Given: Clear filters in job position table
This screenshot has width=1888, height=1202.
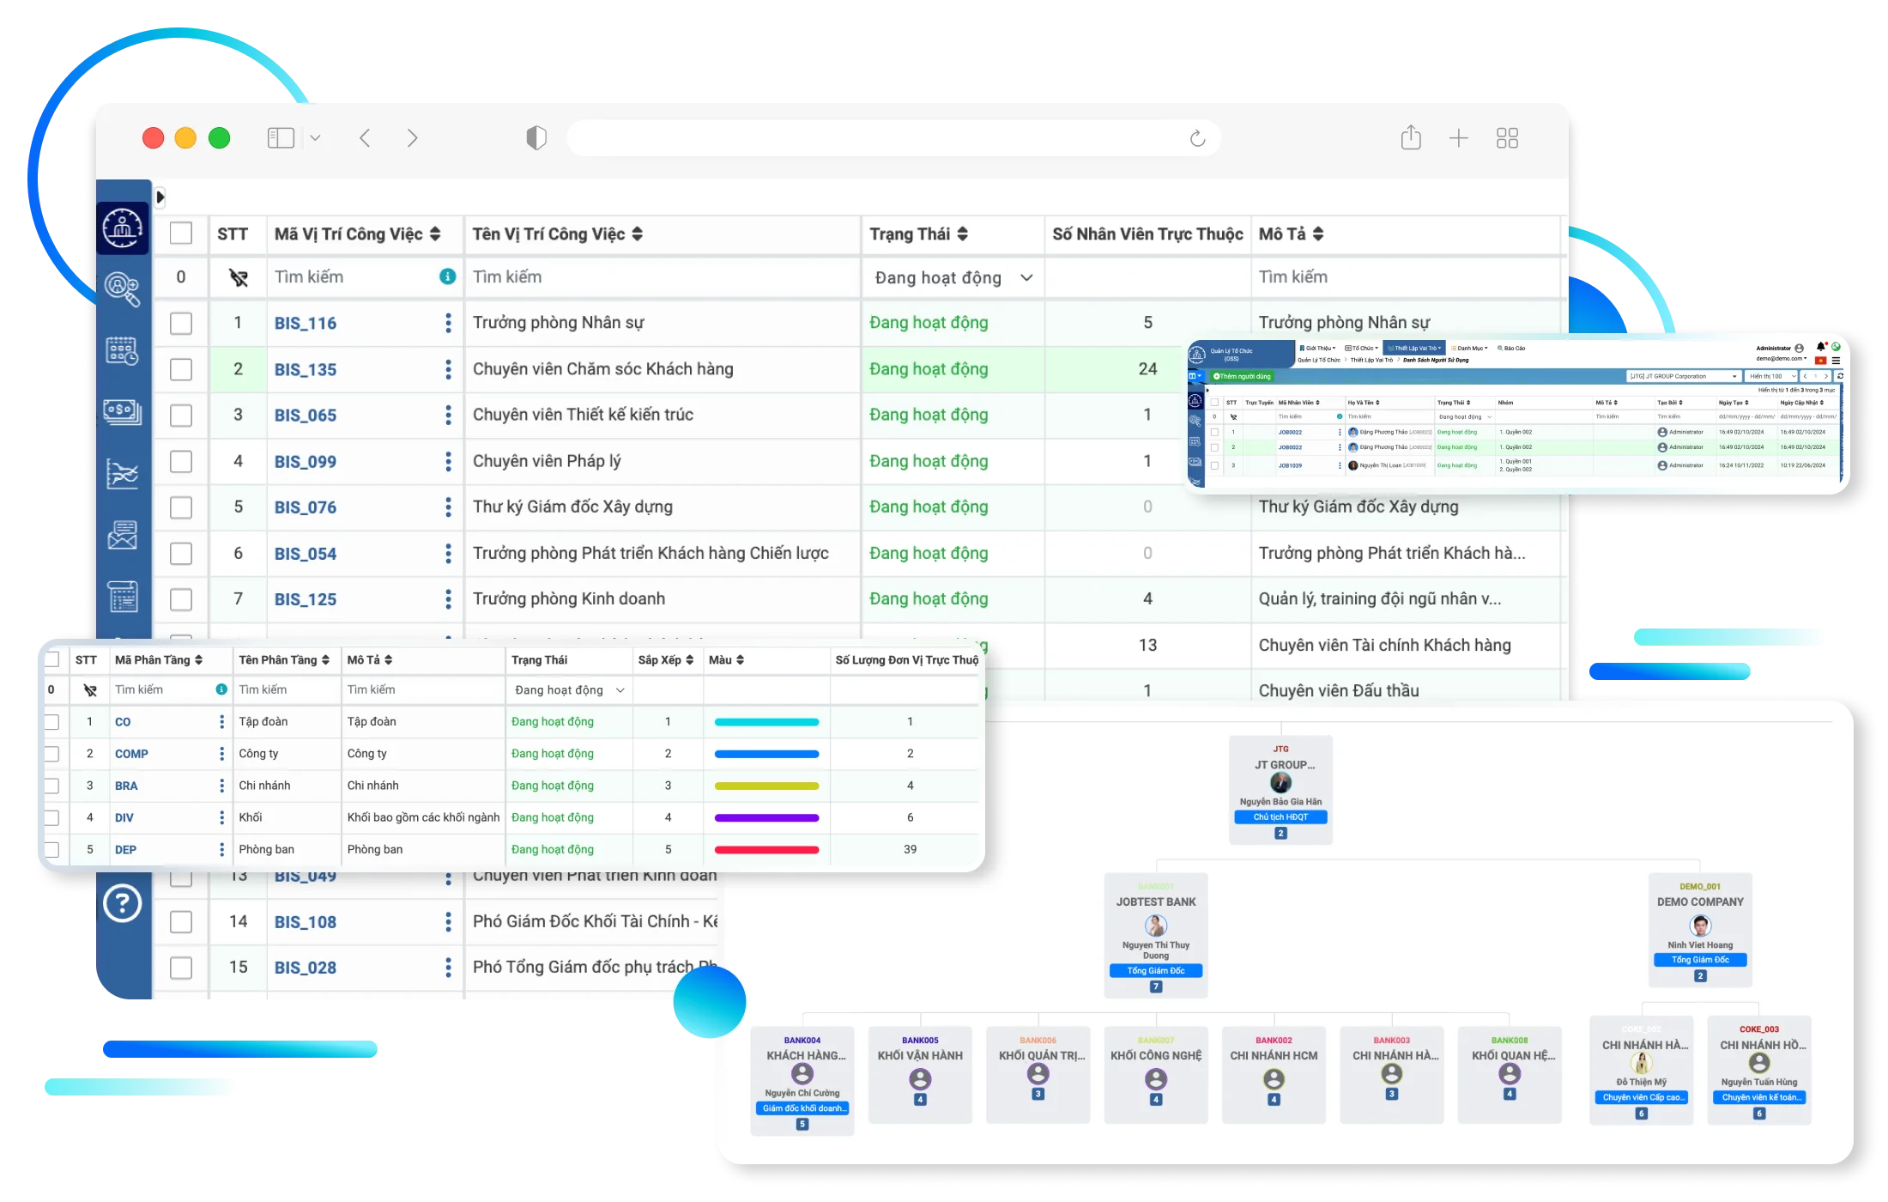Looking at the screenshot, I should tap(239, 277).
